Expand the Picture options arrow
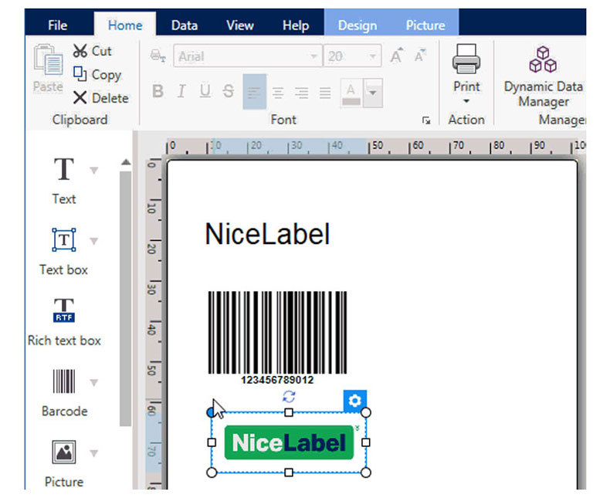The width and height of the screenshot is (610, 498). click(x=93, y=453)
